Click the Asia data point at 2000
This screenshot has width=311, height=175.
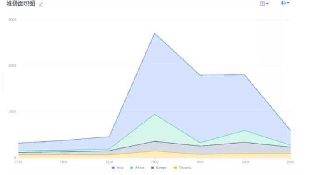coord(245,74)
